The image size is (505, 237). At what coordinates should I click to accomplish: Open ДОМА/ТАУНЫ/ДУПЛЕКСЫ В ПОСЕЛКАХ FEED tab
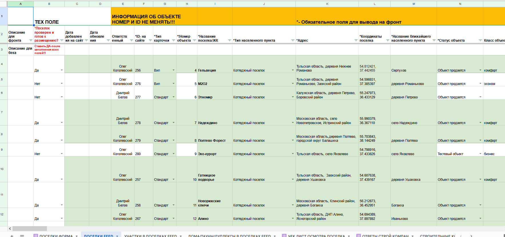230,236
